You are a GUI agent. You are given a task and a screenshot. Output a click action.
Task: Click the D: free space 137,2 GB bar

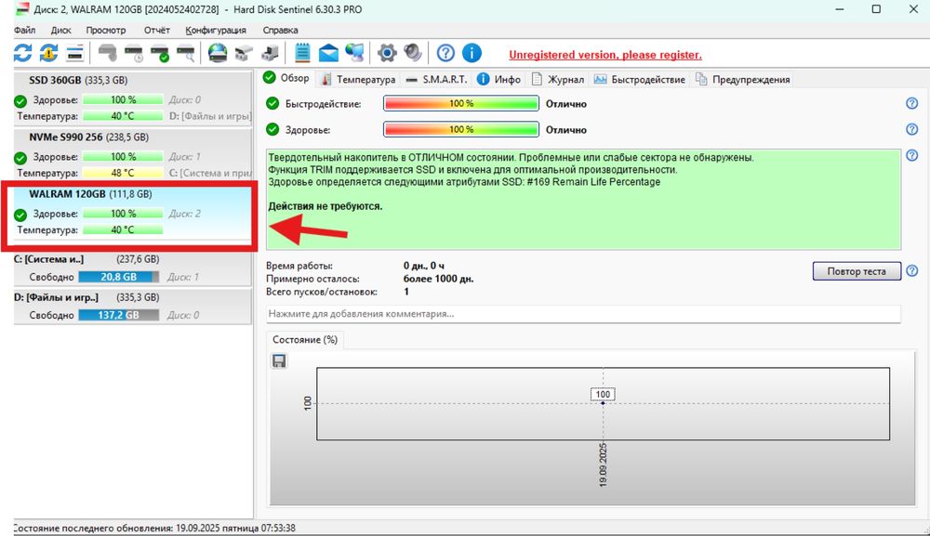[x=119, y=315]
